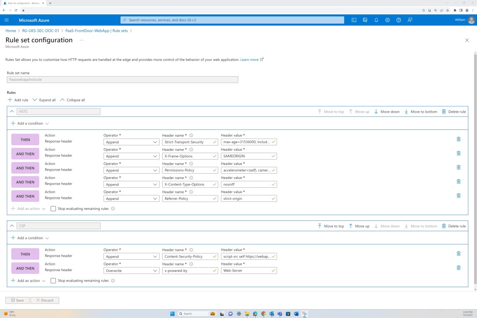Delete the Strict-Transport-Security action row
Viewport: 477px width, 318px height.
pos(458,139)
